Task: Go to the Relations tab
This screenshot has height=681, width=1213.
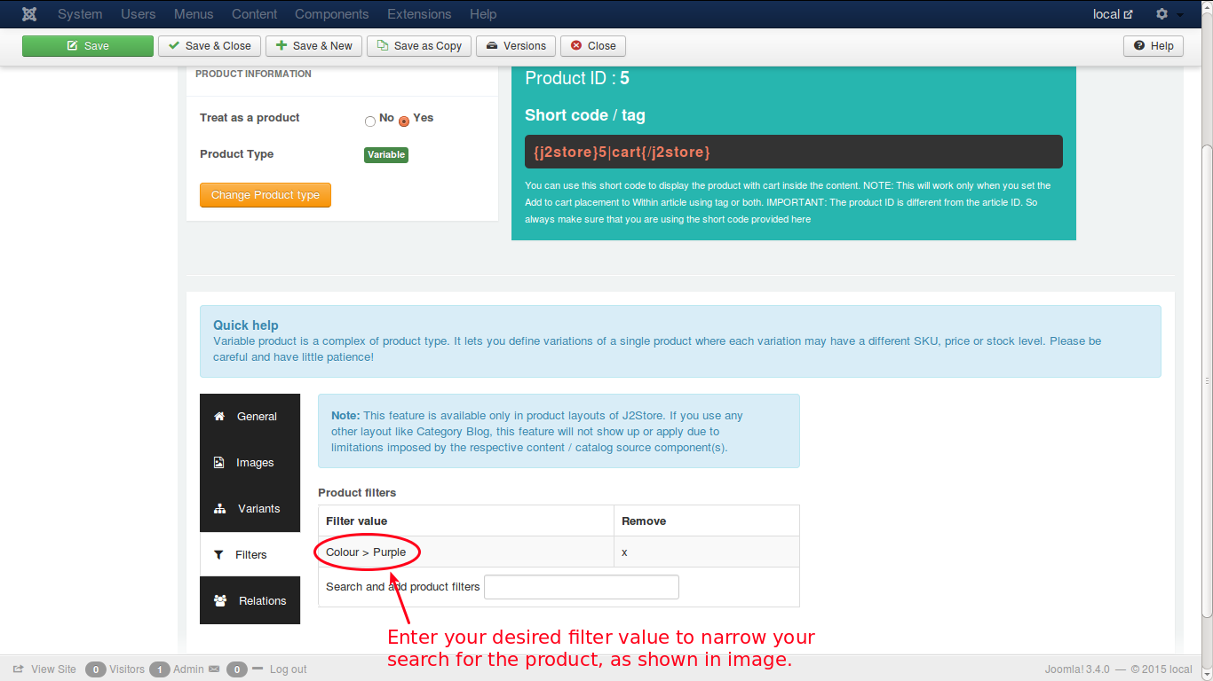Action: click(250, 601)
